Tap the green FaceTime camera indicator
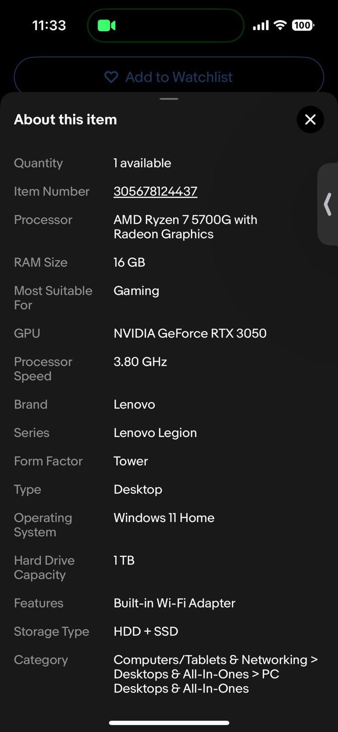The height and width of the screenshot is (732, 338). 106,26
